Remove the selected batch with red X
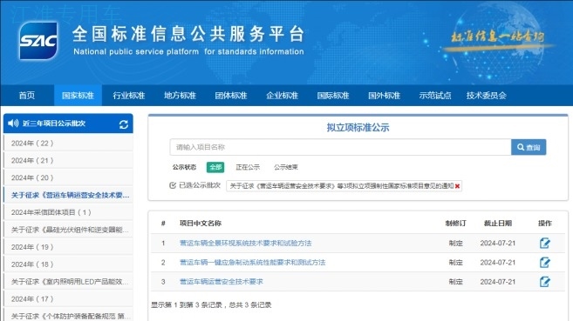 pos(457,186)
